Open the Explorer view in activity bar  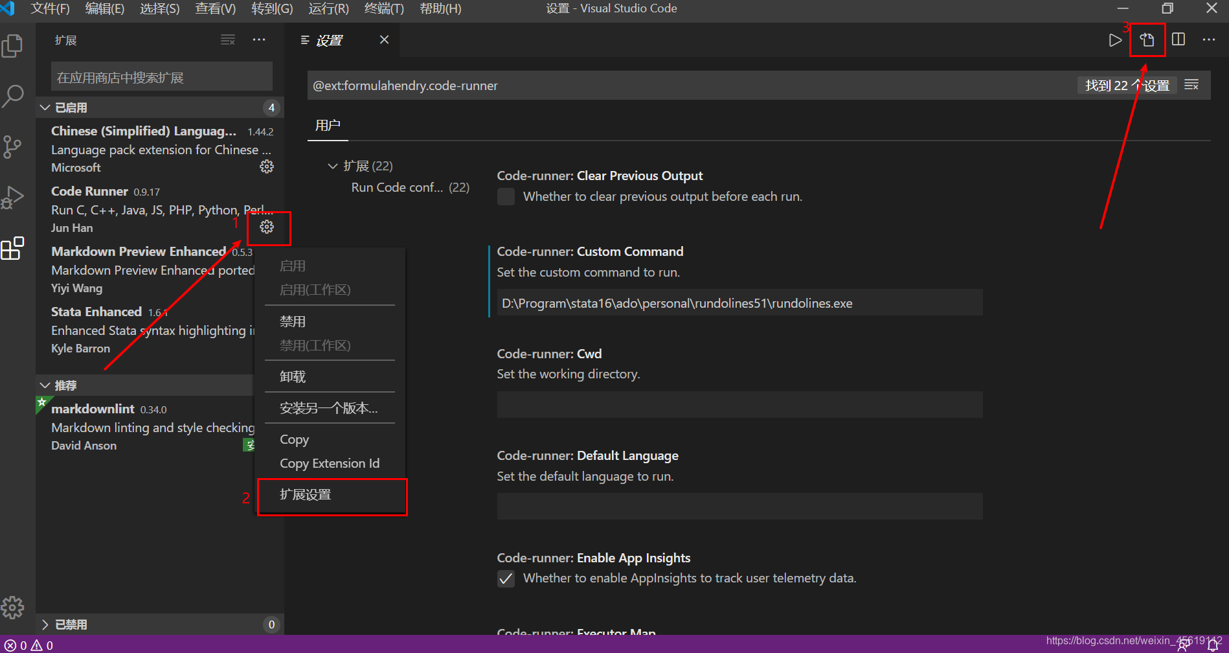click(x=12, y=46)
